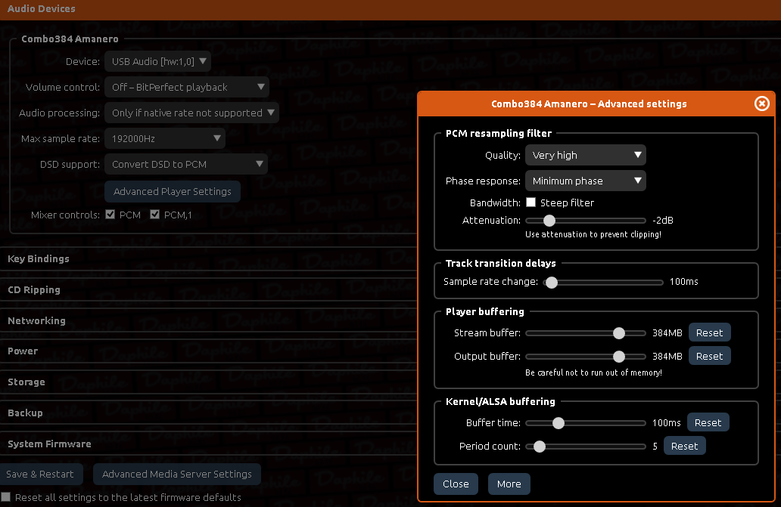Open the Phase response dropdown
The height and width of the screenshot is (507, 781).
(585, 181)
